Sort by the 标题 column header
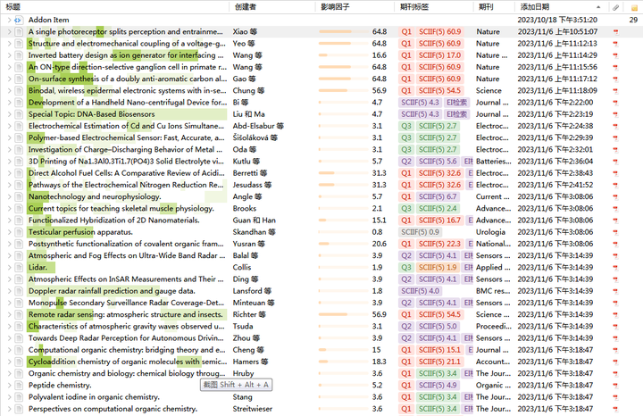The width and height of the screenshot is (643, 416). click(13, 7)
